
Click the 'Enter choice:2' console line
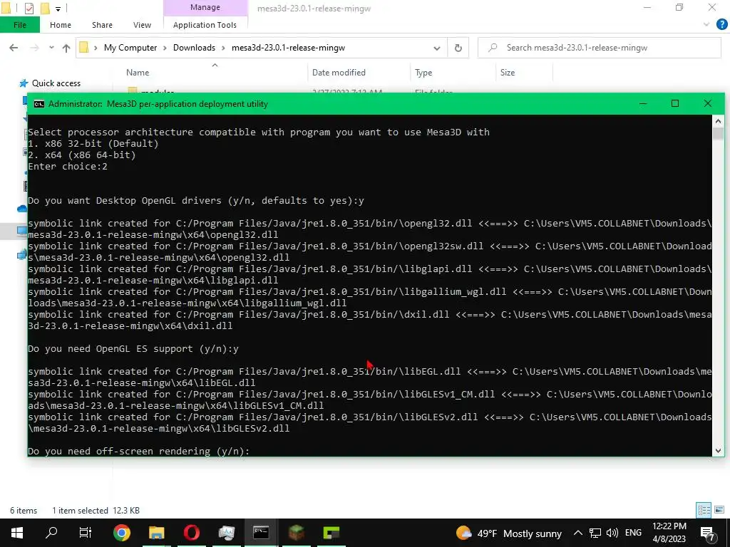tap(68, 167)
